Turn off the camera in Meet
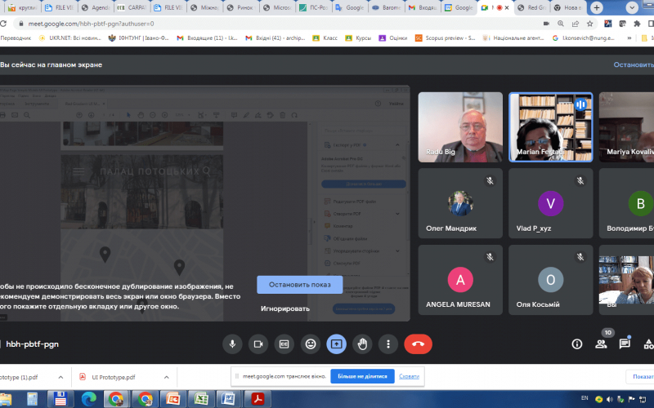 coord(258,344)
